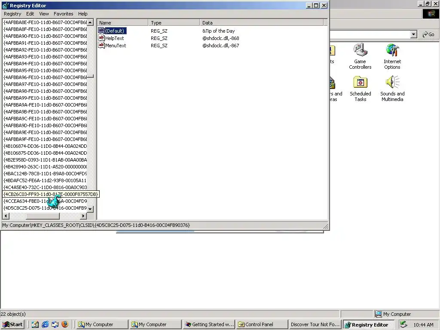
Task: Select key {4AFBBA93-FE10-11d0-B607
Action: [45, 57]
